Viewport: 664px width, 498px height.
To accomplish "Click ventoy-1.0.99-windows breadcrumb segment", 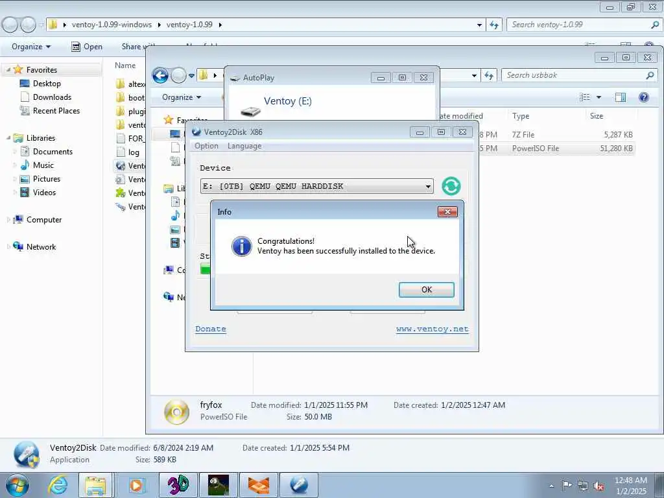I will click(112, 25).
